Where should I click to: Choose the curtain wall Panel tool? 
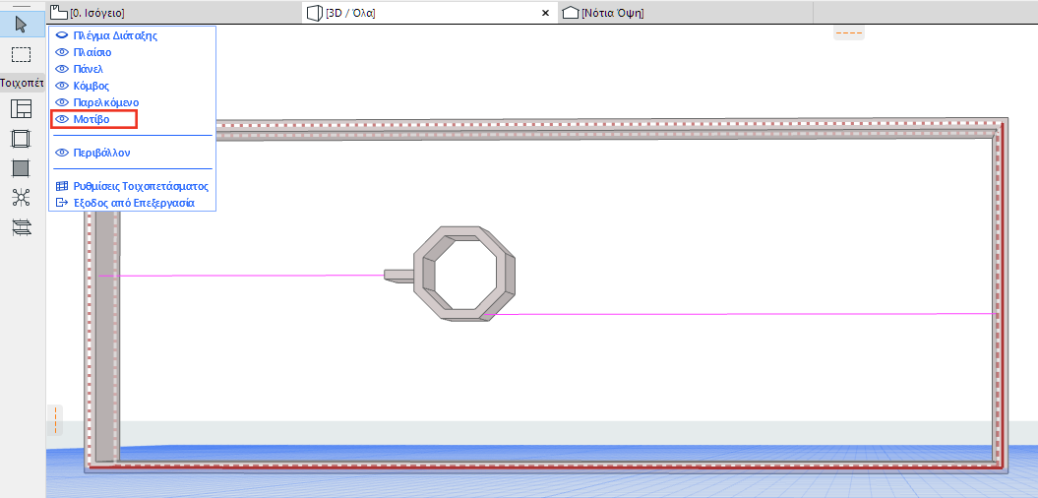pos(22,168)
